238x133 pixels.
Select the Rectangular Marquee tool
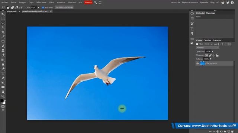3,18
